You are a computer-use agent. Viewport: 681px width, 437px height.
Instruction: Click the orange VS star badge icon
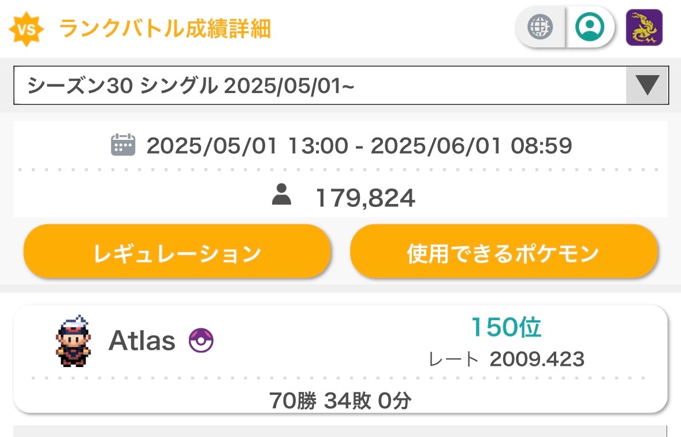click(27, 29)
